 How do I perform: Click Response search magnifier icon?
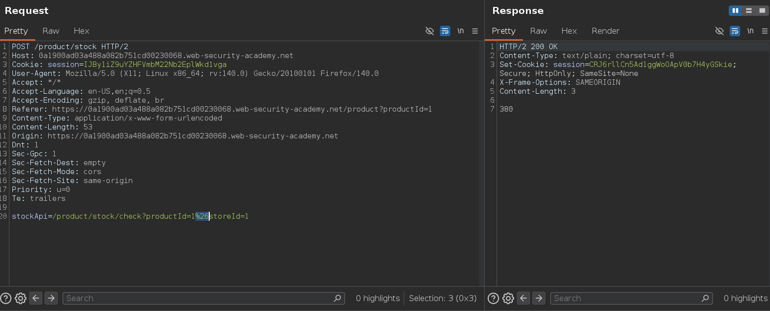[x=705, y=298]
